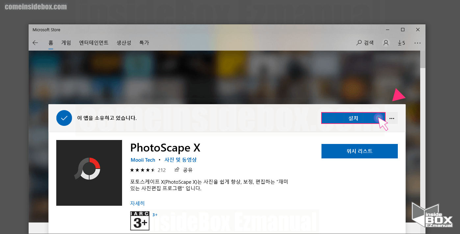Open the store's See more ellipsis menu
Image resolution: width=460 pixels, height=234 pixels.
point(418,43)
